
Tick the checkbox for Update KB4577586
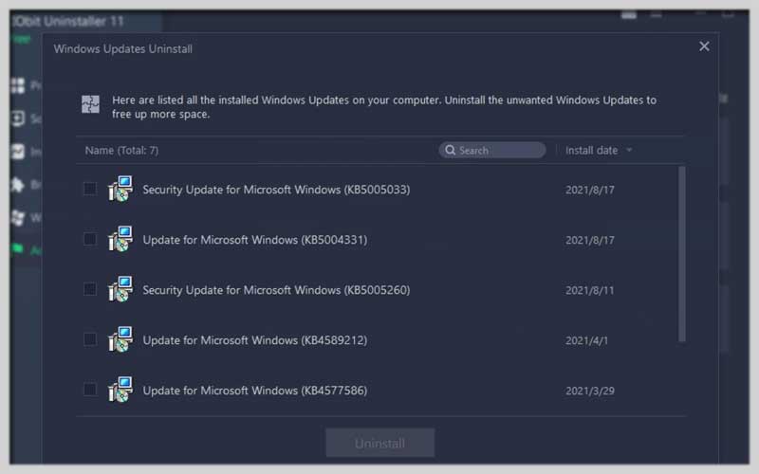tap(90, 390)
